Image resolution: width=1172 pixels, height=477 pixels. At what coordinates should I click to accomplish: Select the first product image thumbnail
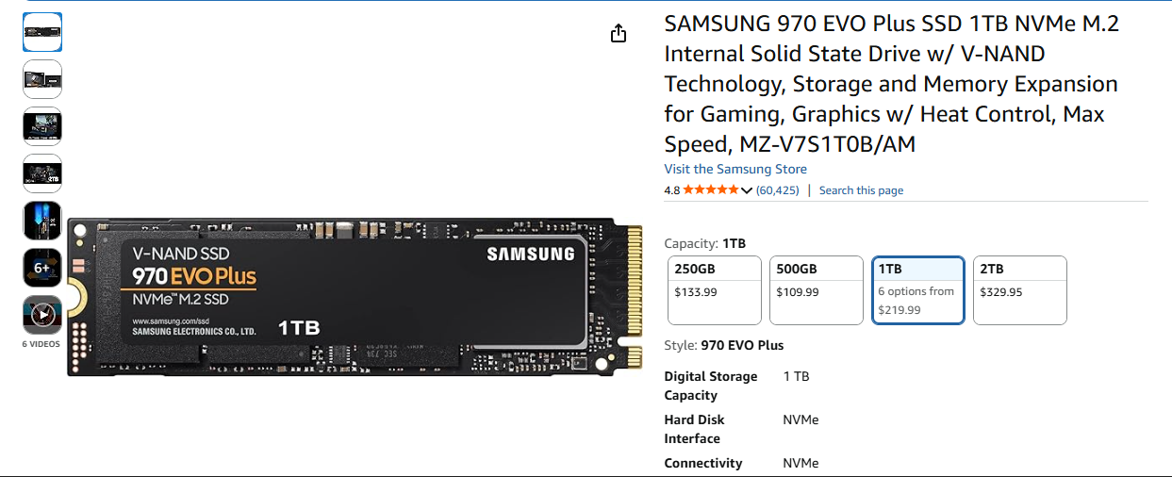42,32
